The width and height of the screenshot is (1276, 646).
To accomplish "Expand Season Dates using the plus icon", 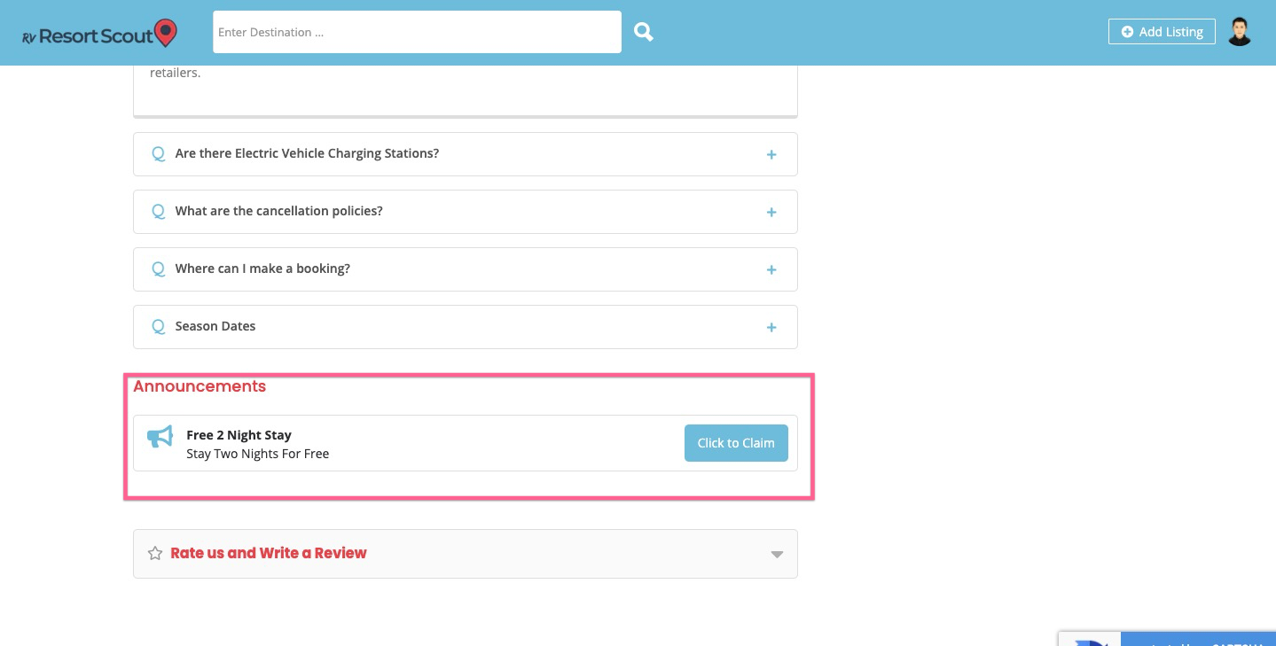I will (x=771, y=328).
